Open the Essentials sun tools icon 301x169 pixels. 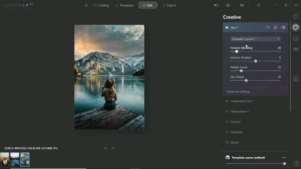click(x=296, y=16)
